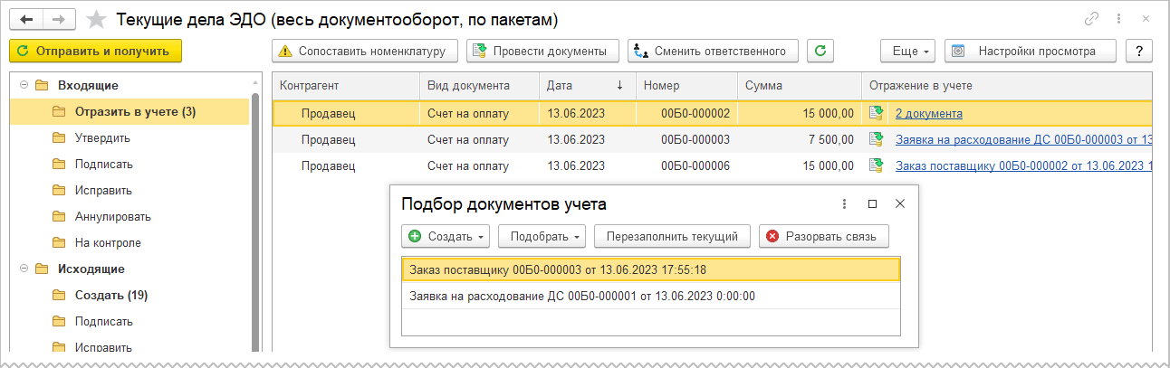Viewport: 1170px width, 368px height.
Task: Collapse the Исходящие tree group
Action: point(23,269)
